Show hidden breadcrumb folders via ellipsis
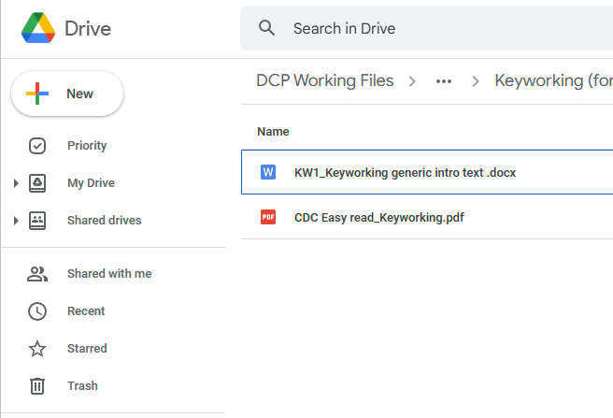 click(x=444, y=81)
